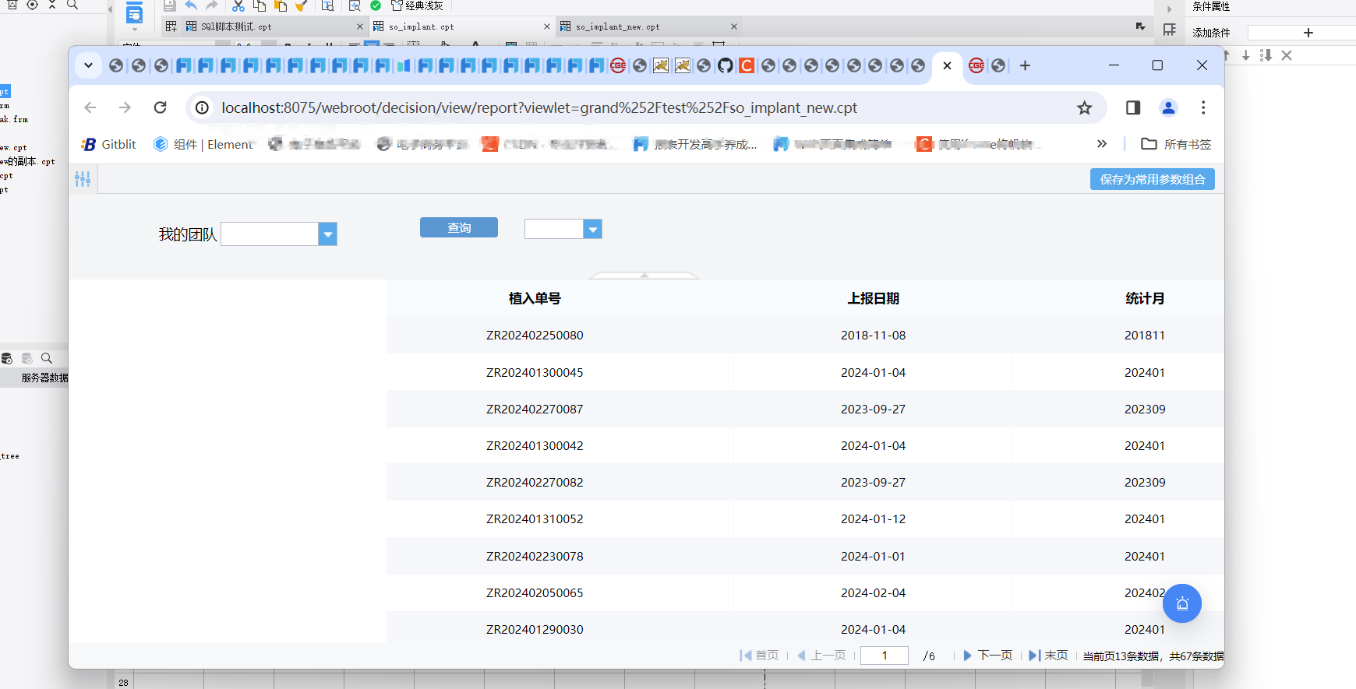Click the copy icon in designer toolbar
Image resolution: width=1356 pixels, height=689 pixels.
tap(260, 5)
